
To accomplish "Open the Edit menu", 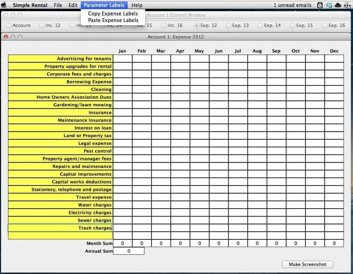I will [x=73, y=5].
